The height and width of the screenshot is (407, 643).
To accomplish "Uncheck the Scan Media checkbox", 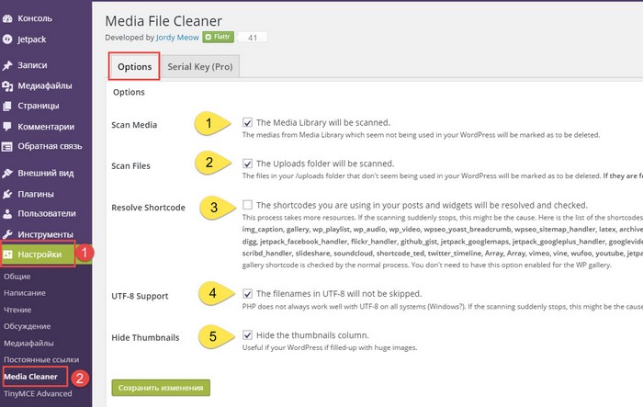I will (x=247, y=122).
